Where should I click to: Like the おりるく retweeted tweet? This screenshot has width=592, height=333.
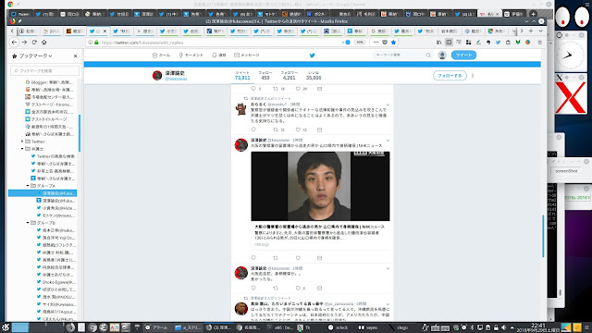click(x=298, y=129)
